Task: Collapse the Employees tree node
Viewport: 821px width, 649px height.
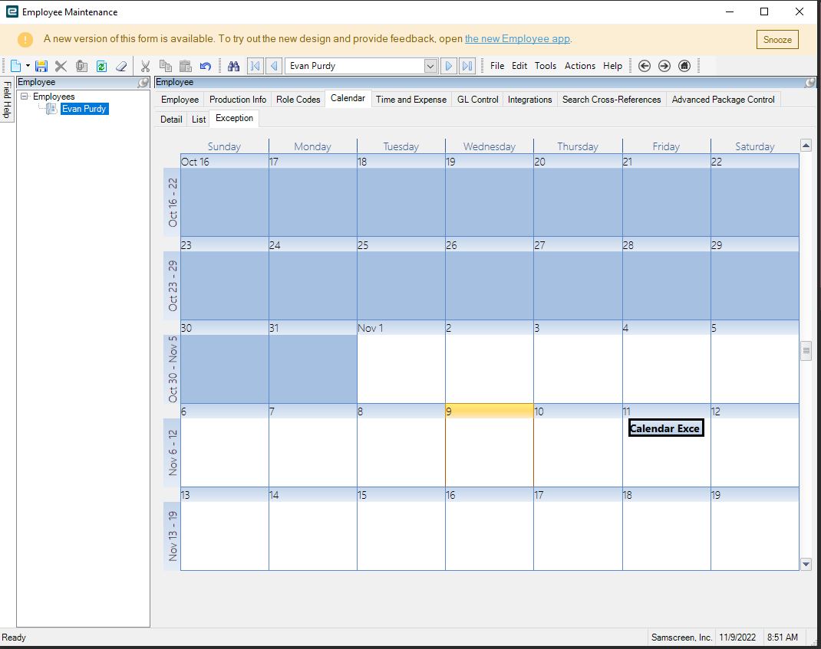Action: 24,97
